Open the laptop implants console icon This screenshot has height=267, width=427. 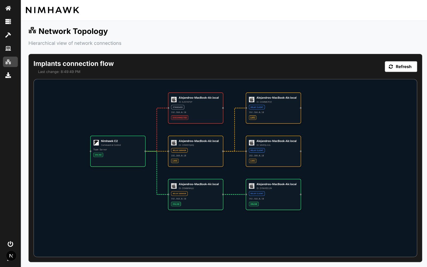8,48
